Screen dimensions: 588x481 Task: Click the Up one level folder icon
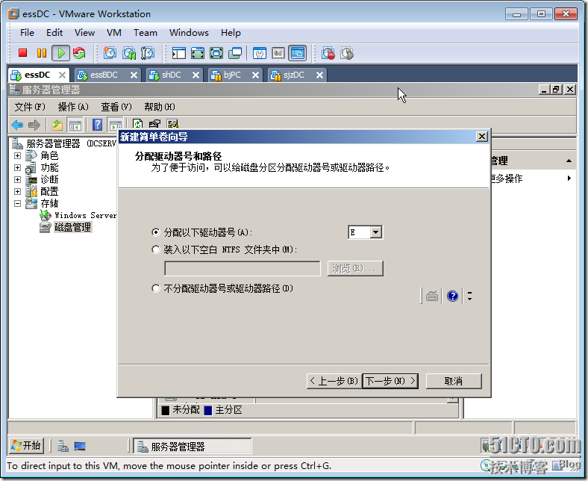(57, 125)
